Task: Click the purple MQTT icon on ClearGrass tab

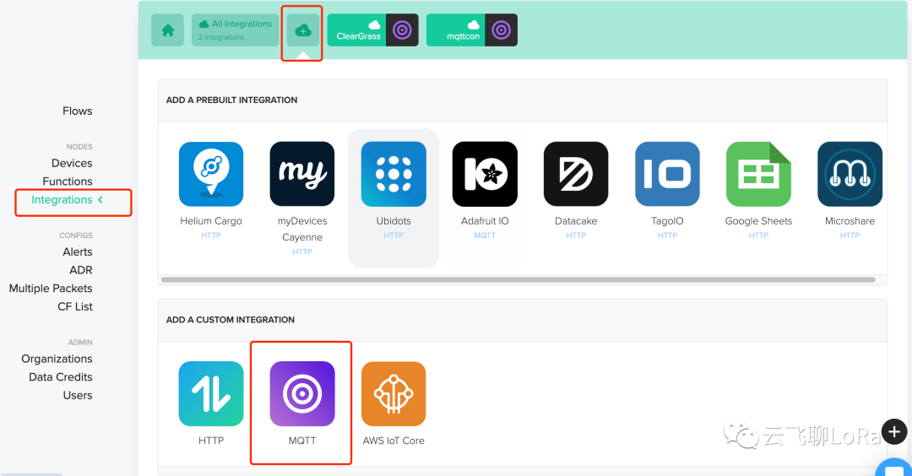Action: pos(402,30)
